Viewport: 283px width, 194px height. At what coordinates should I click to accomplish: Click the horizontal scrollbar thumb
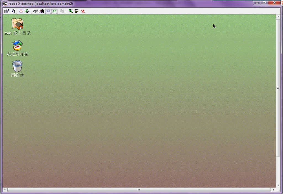139,190
